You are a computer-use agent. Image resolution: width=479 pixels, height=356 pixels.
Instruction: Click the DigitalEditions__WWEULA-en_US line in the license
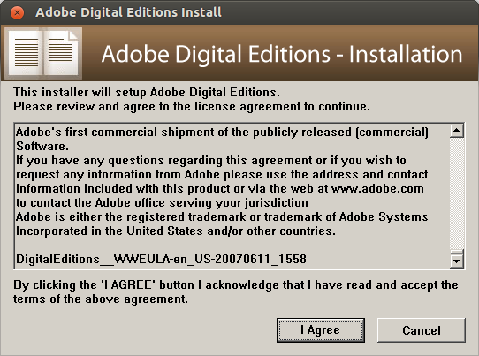(x=161, y=259)
